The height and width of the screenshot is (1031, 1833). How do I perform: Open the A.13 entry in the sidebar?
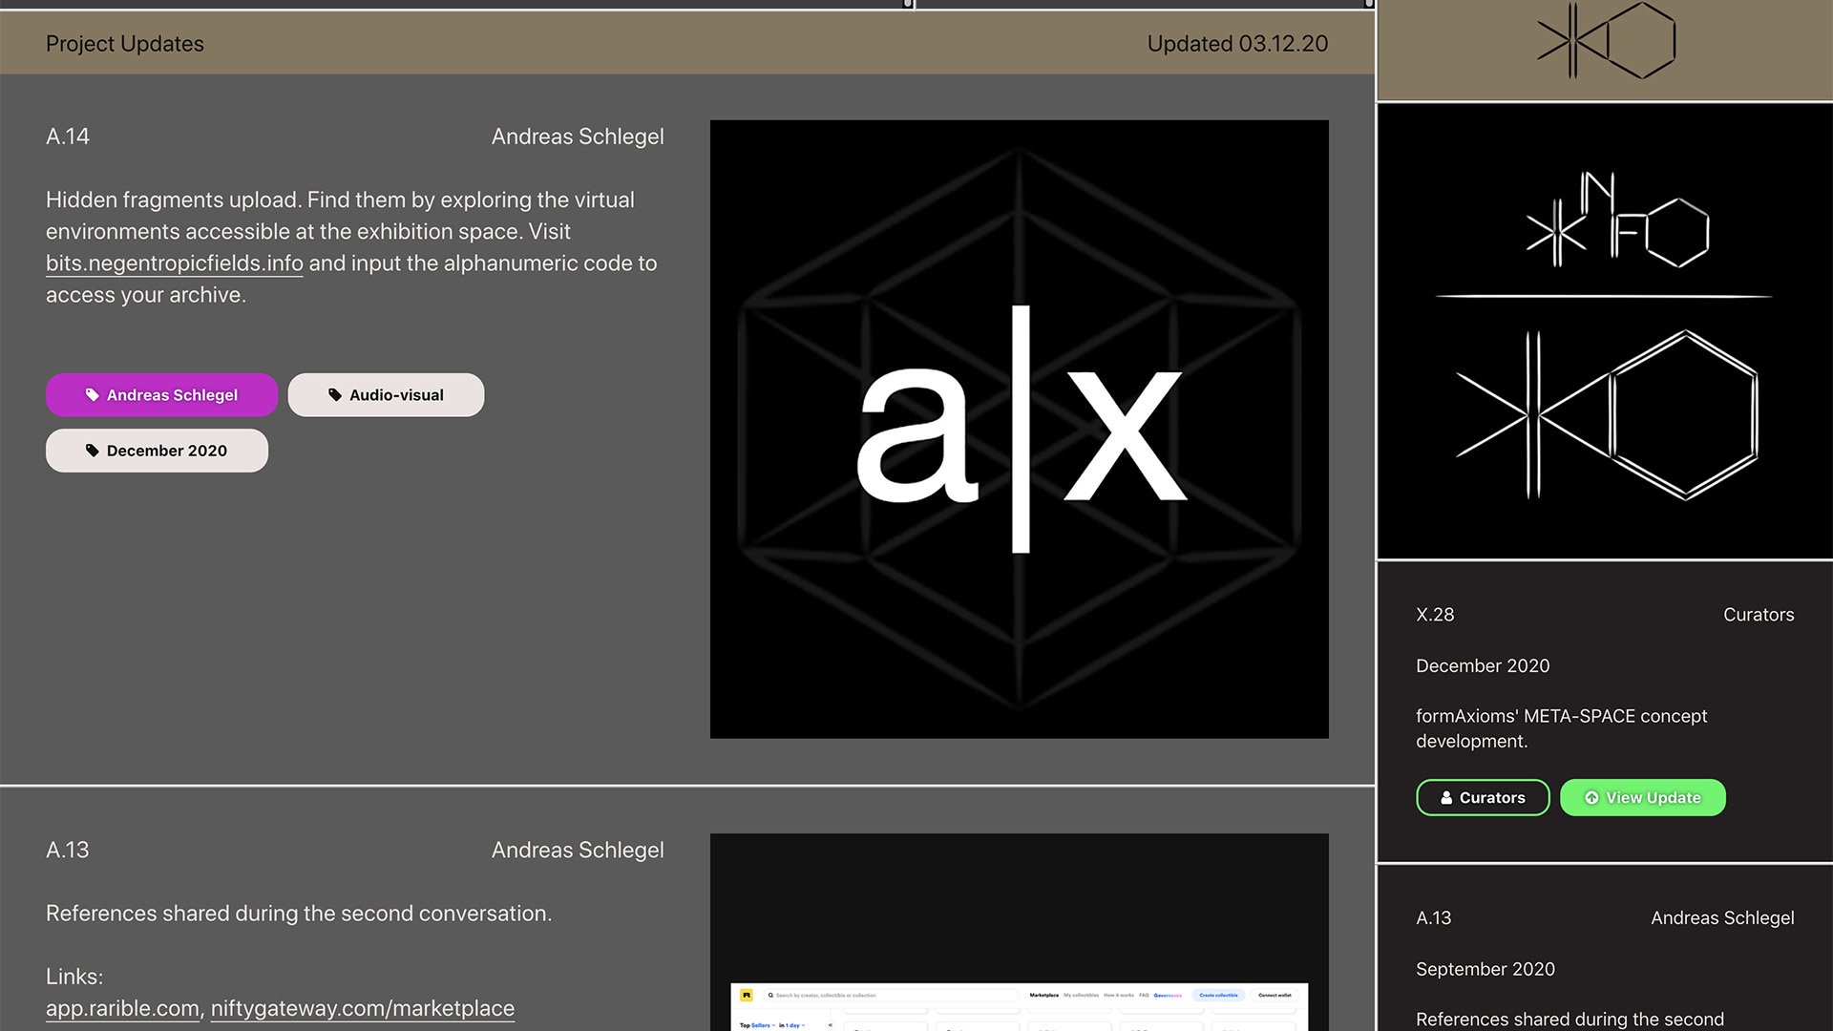(1433, 918)
